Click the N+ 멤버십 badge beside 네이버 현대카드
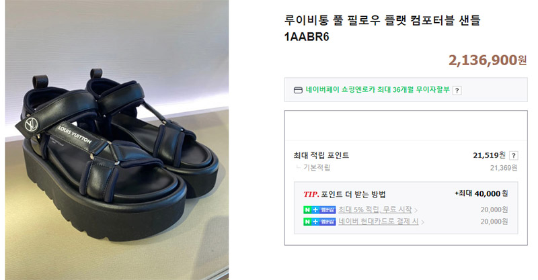Image resolution: width=538 pixels, height=280 pixels. (319, 222)
